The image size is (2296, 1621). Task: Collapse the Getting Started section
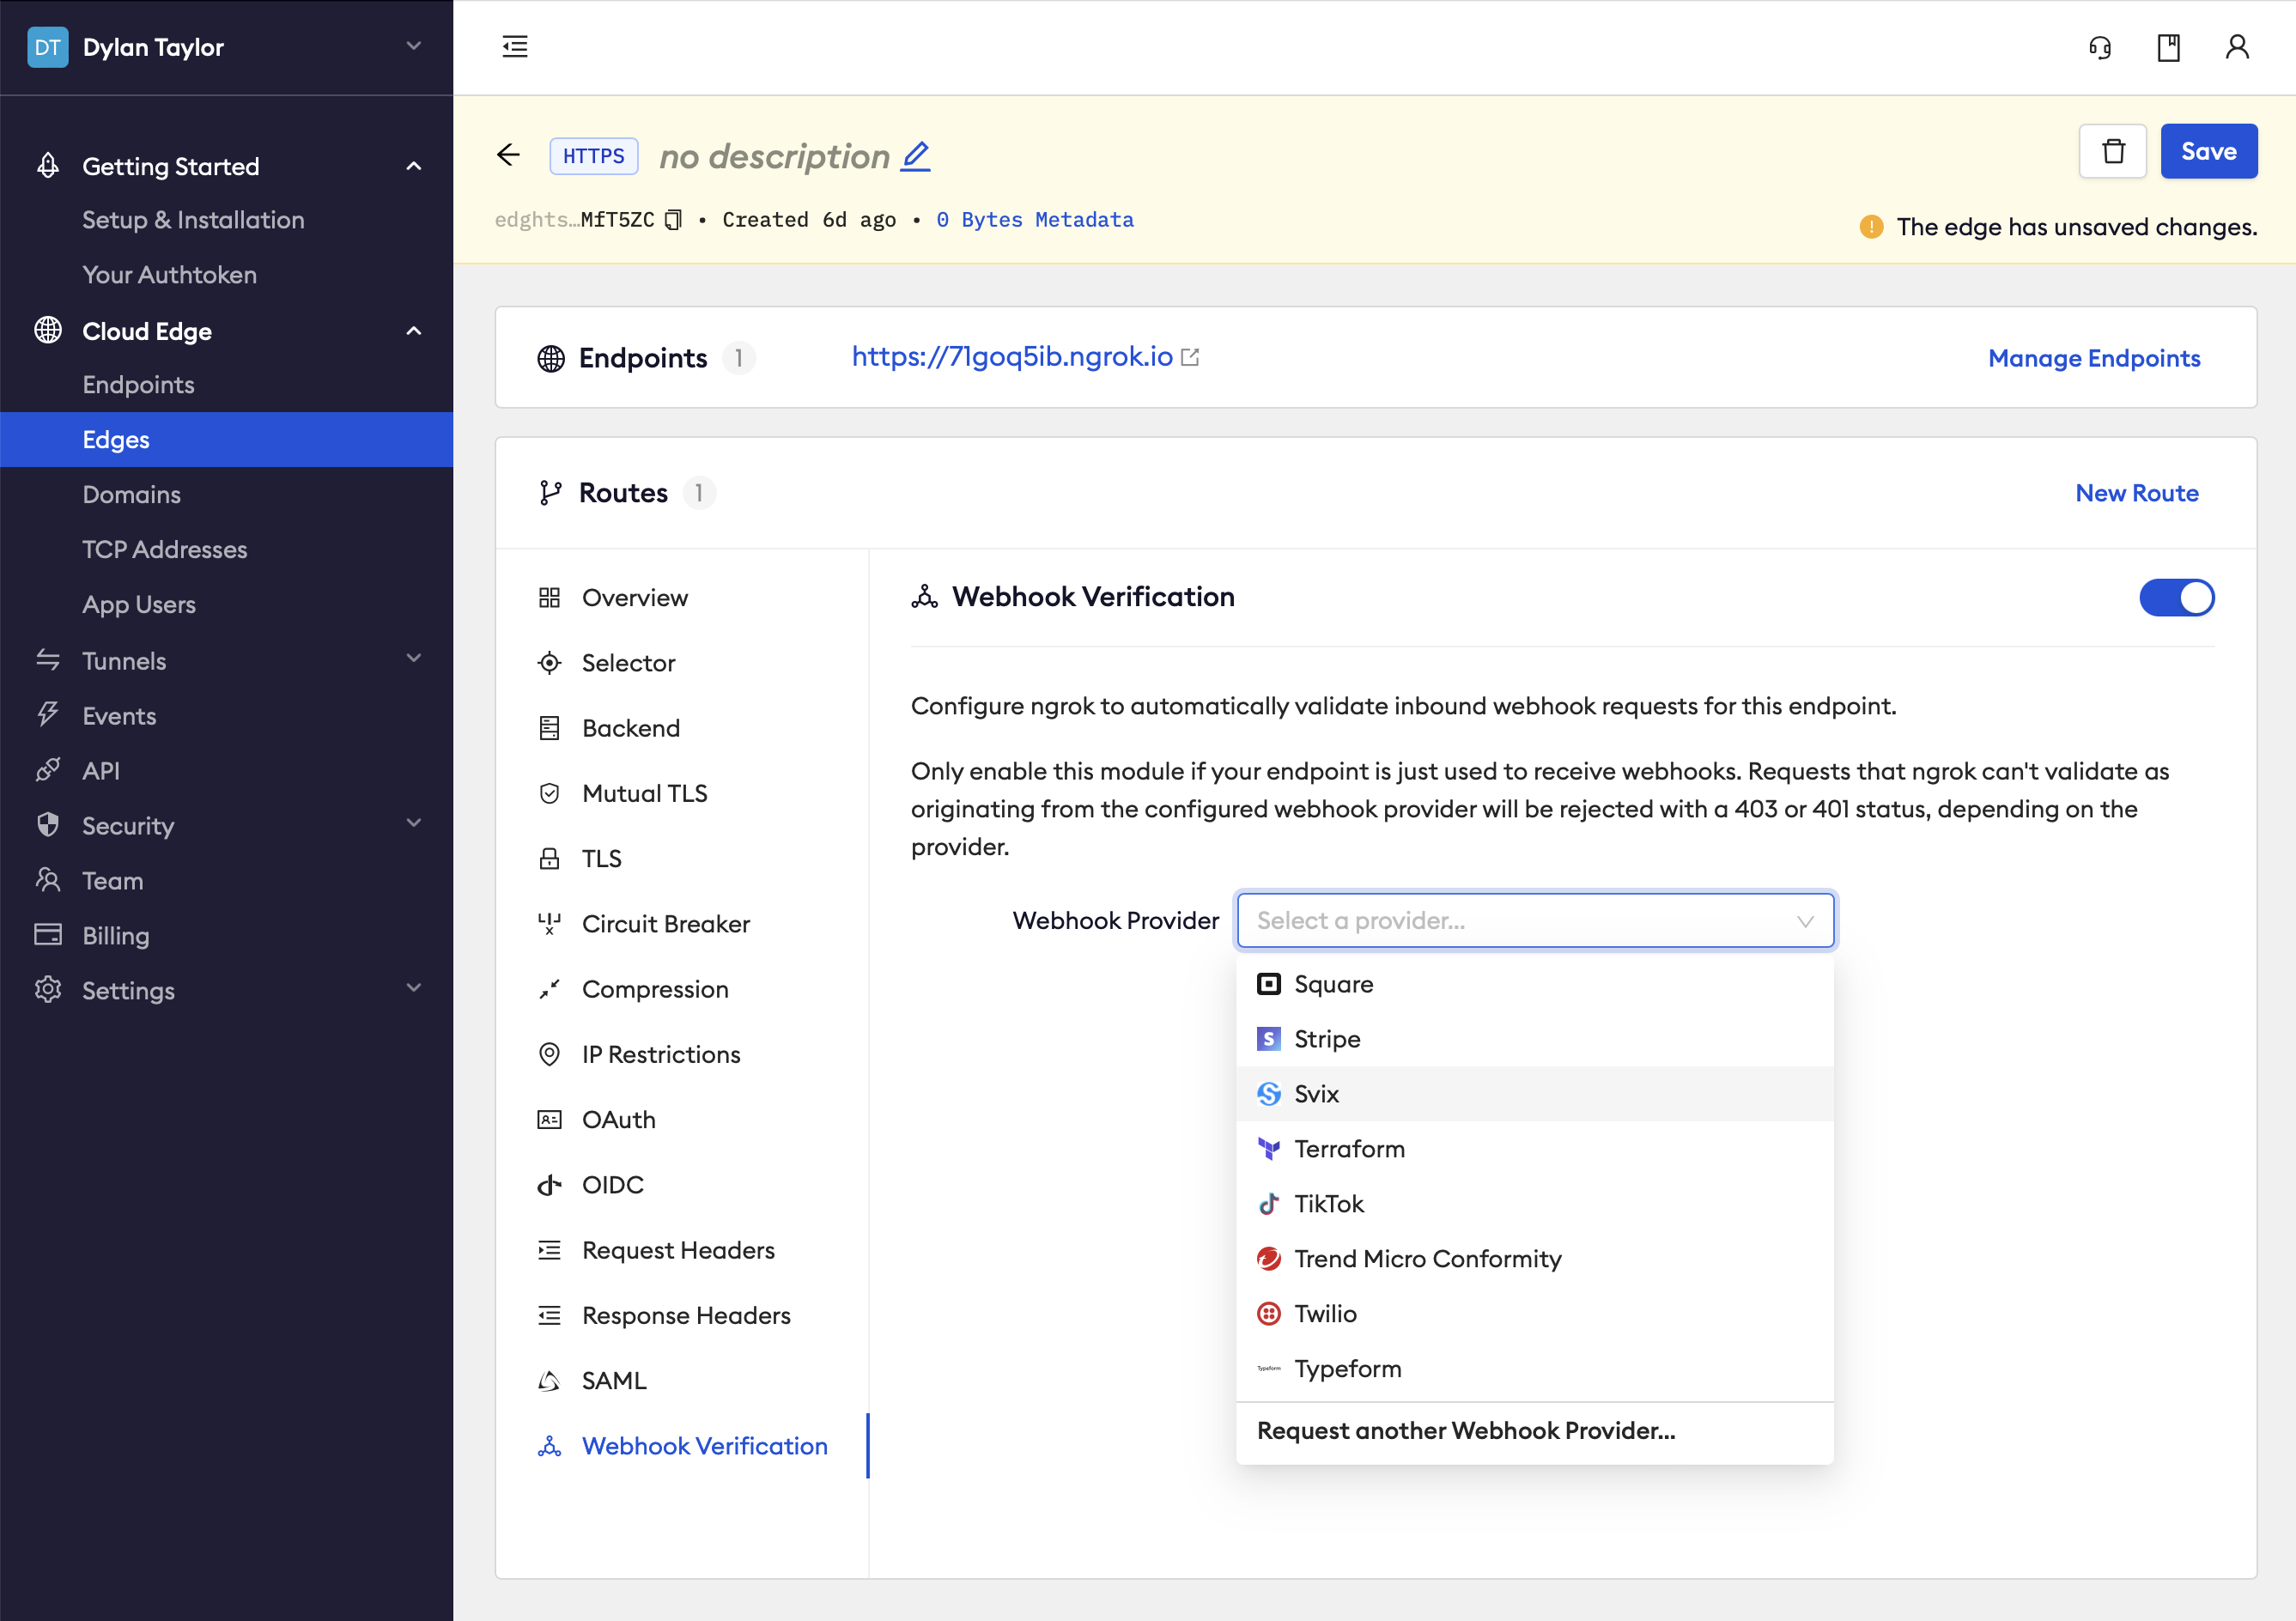pos(414,165)
